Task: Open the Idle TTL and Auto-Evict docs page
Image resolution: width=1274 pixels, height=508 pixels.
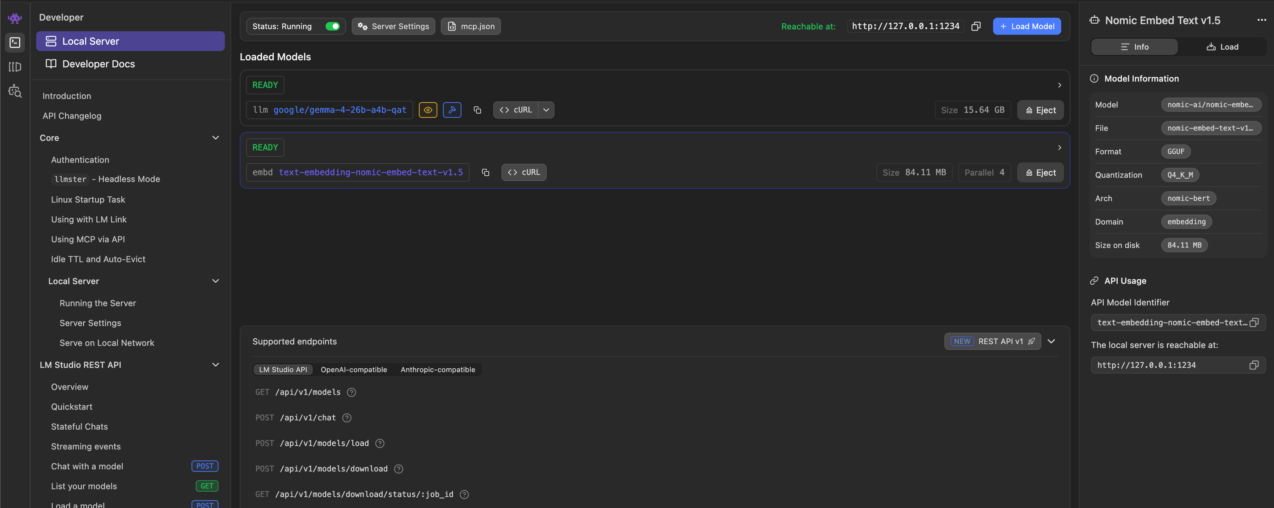Action: (98, 259)
